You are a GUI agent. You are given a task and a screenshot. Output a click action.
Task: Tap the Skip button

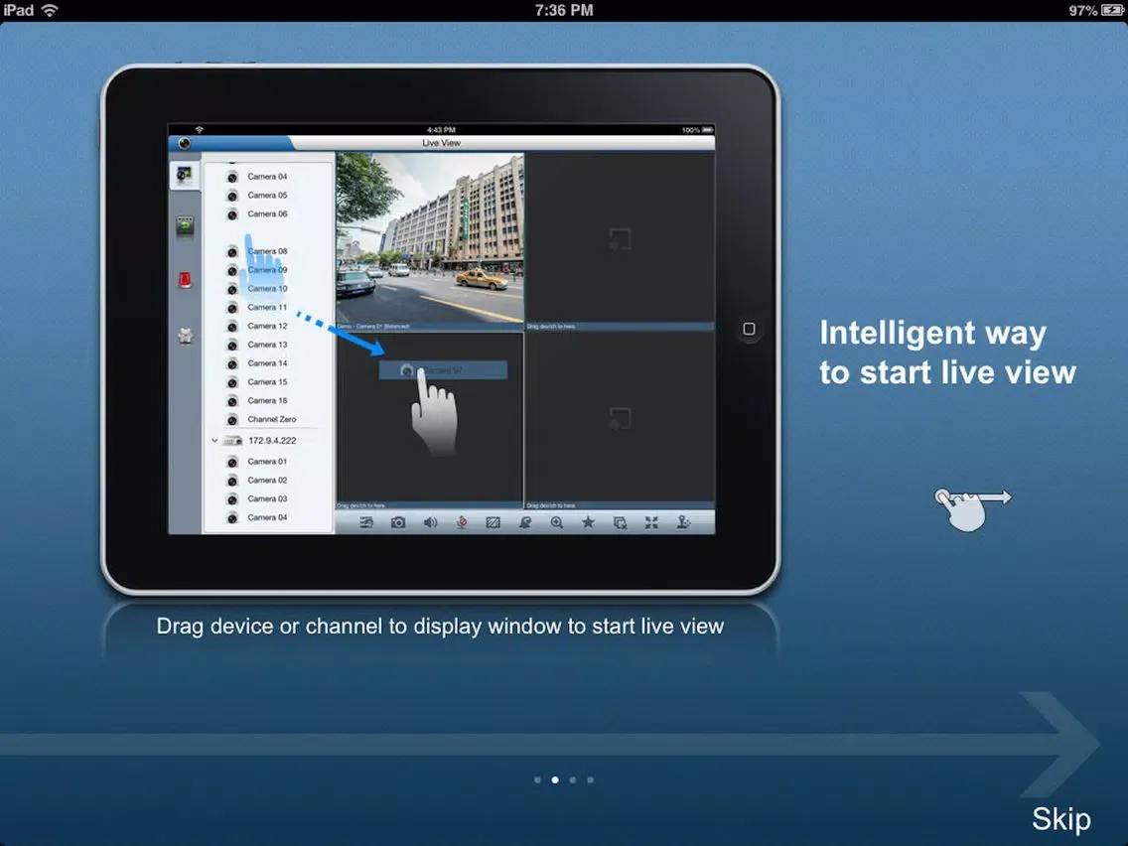click(1061, 818)
